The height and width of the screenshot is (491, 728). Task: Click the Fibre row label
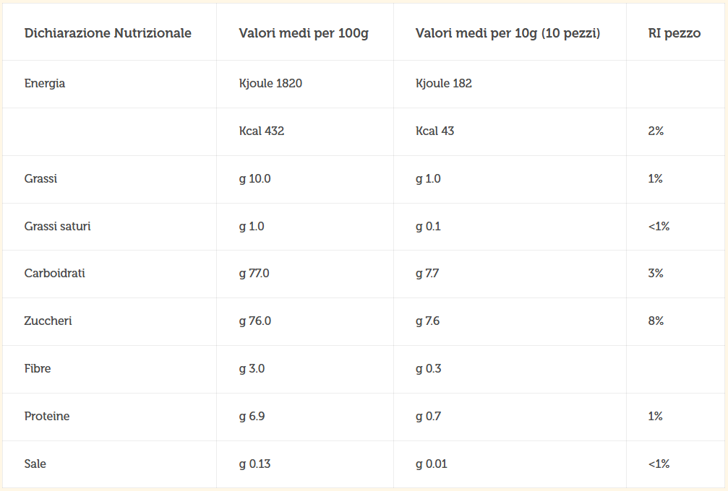click(x=38, y=368)
